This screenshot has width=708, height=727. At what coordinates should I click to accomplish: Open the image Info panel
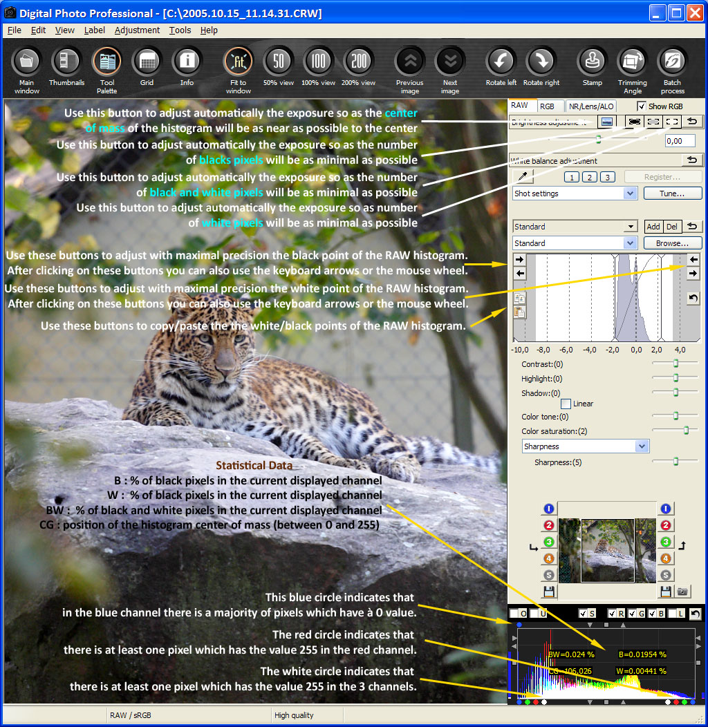[187, 67]
